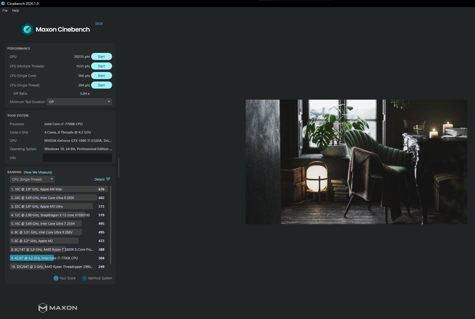This screenshot has height=319, width=475.
Task: Click the GPU score 20255 pts
Action: pos(82,57)
